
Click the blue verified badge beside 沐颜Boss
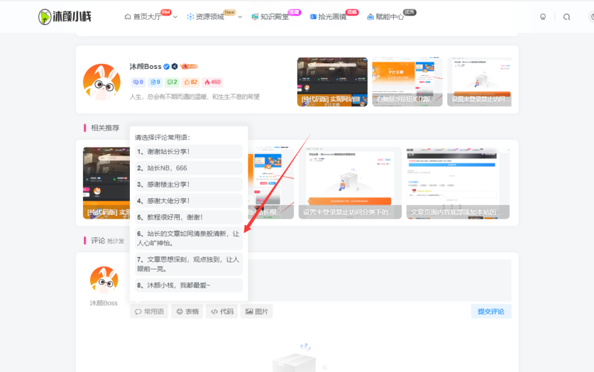(x=166, y=66)
